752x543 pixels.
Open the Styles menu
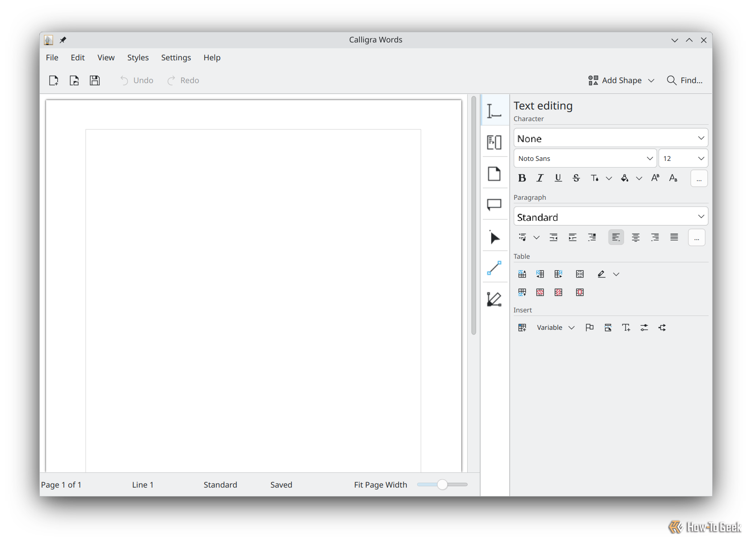[138, 57]
